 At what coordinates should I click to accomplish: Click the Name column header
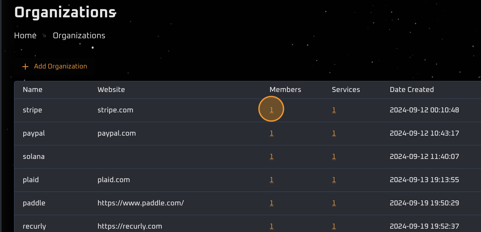pyautogui.click(x=33, y=90)
